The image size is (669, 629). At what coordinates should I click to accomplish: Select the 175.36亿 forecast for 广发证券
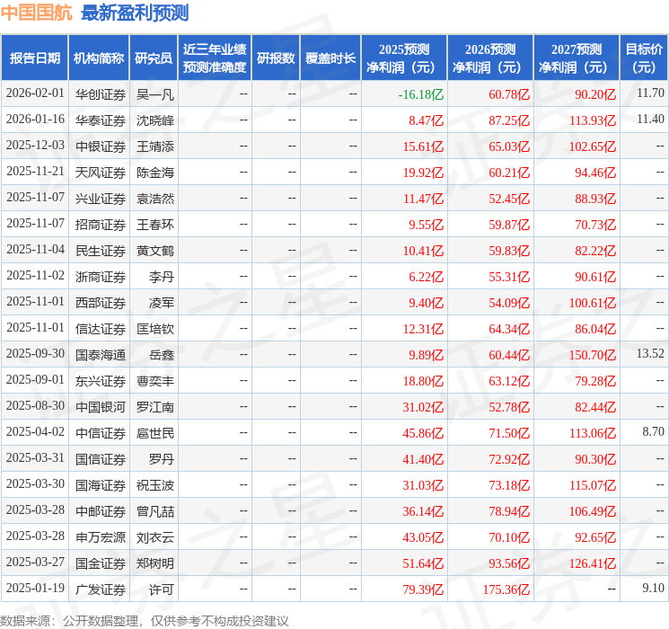point(506,589)
